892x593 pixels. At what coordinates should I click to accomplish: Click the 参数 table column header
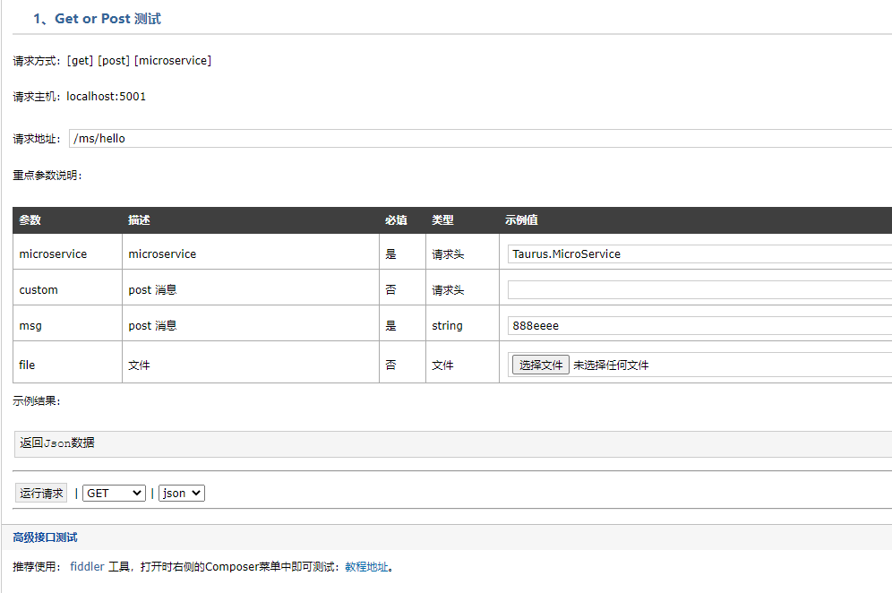pos(29,219)
